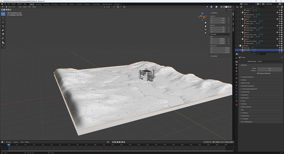Hide River Bed with its eye icon
Viewport: 284px width, 154px height.
pos(279,50)
